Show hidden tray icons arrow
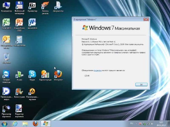The image size is (170, 127). pyautogui.click(x=136, y=124)
